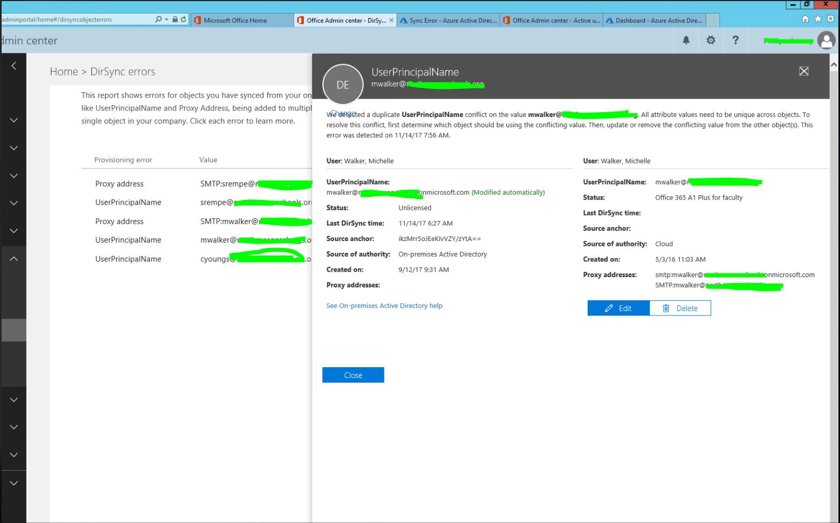Viewport: 840px width, 523px height.
Task: Click the 'Modified automatically' green text
Action: [x=508, y=192]
